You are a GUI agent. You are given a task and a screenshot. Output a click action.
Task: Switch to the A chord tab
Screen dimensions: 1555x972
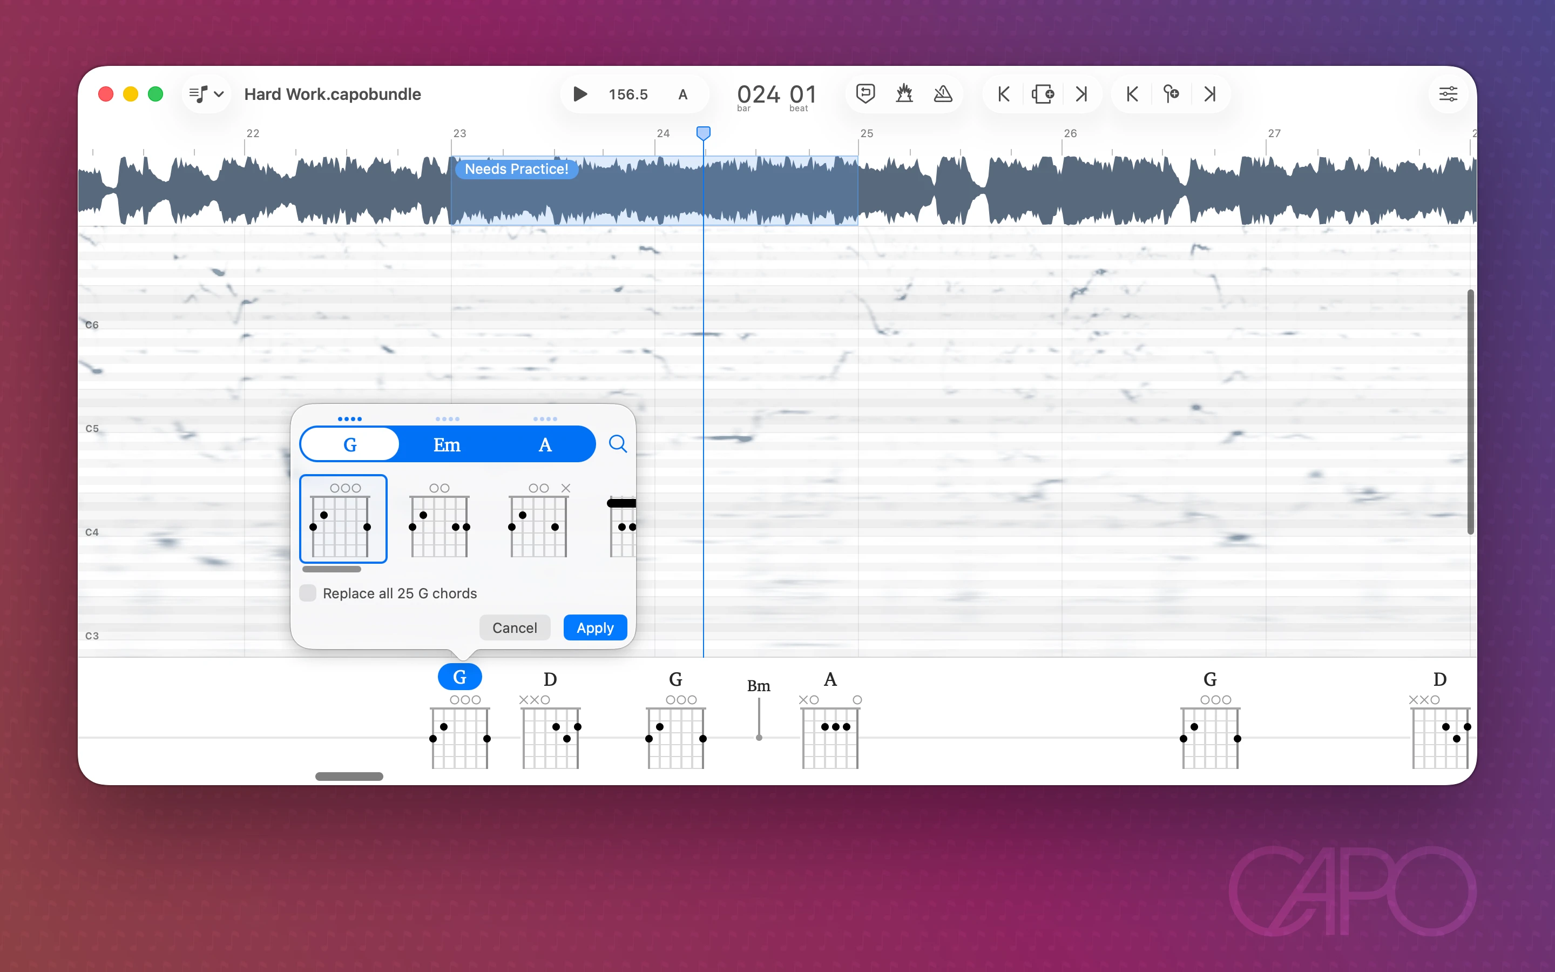tap(545, 444)
